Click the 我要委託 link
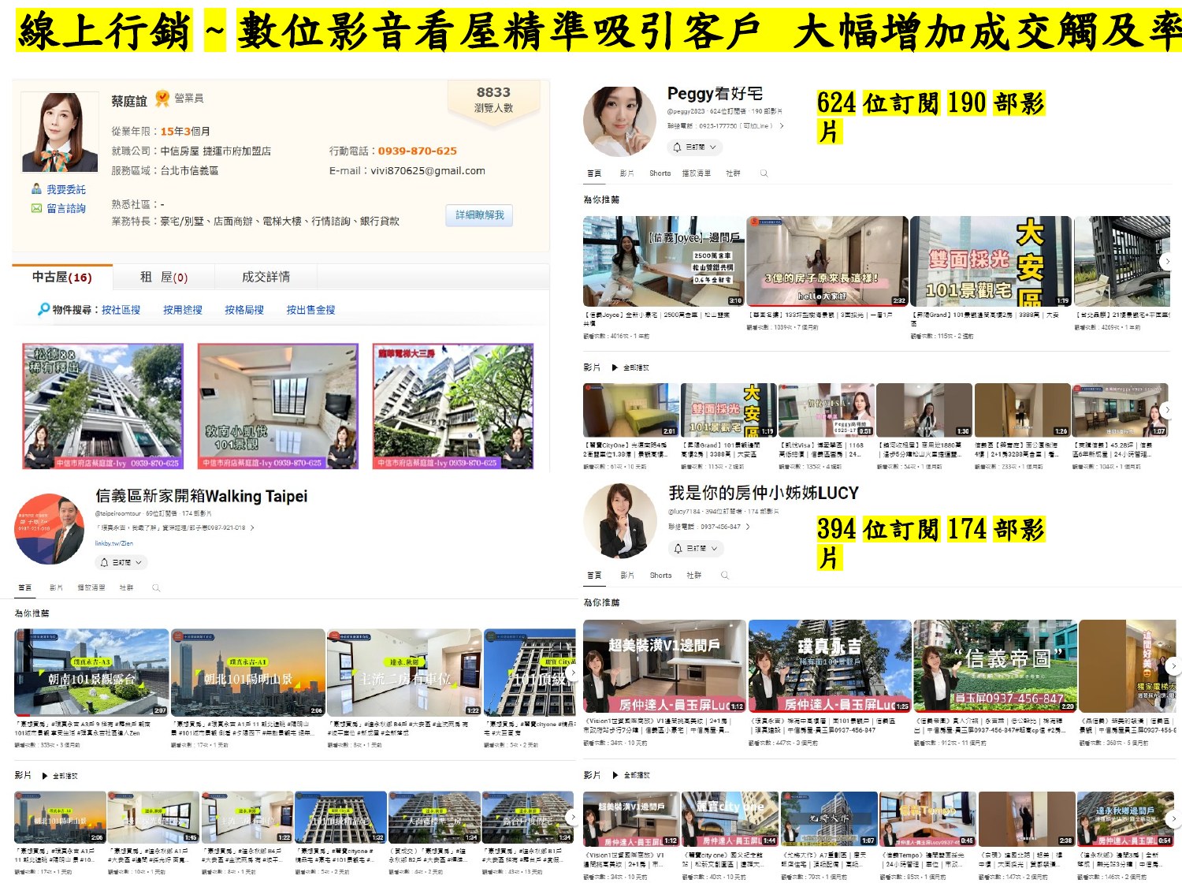1182x887 pixels. [66, 189]
